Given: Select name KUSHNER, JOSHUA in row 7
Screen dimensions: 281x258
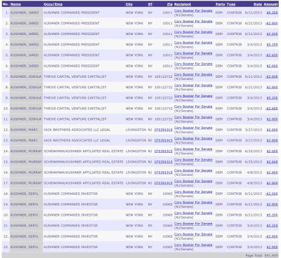Looking at the screenshot, I should click(26, 76).
